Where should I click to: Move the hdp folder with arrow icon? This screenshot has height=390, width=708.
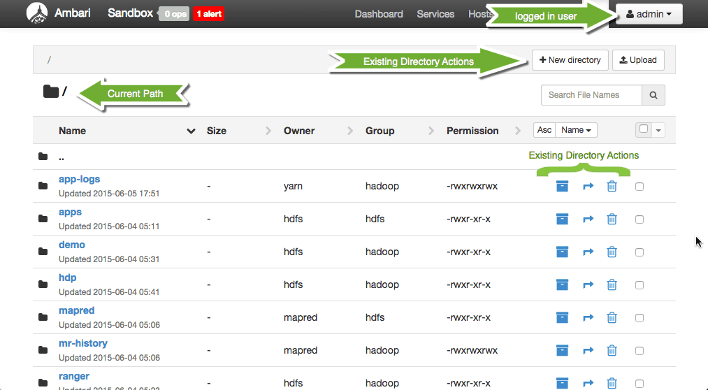(x=588, y=285)
